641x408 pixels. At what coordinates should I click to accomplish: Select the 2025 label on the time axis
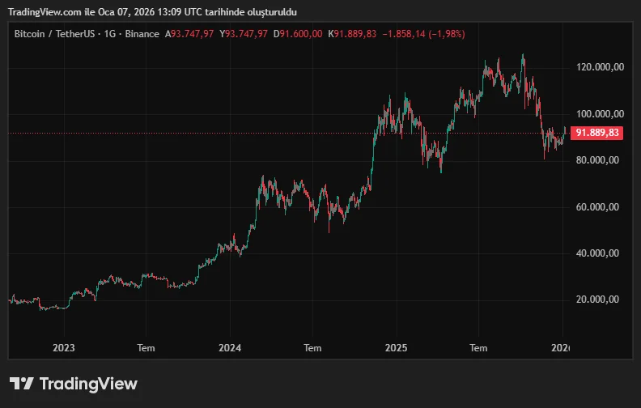point(396,348)
